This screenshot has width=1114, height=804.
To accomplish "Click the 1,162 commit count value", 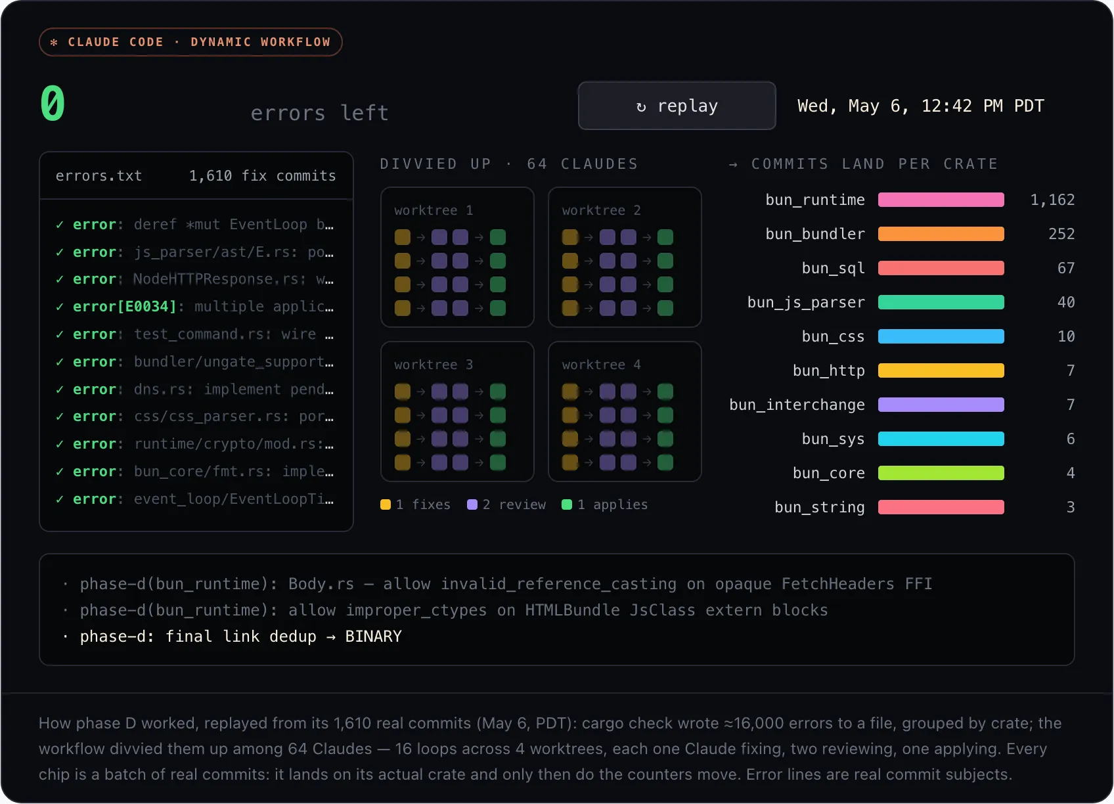I will [x=1052, y=200].
